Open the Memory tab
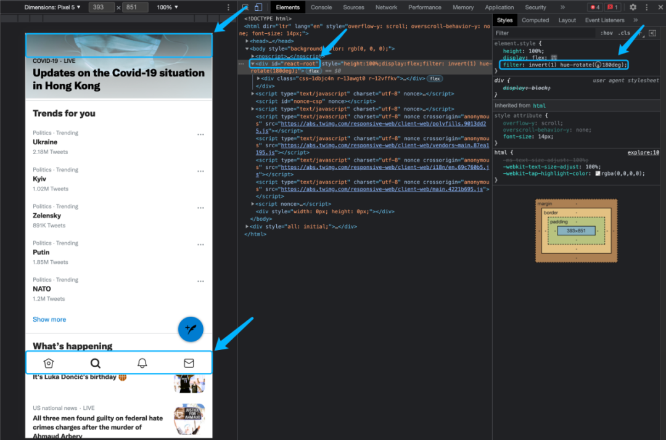This screenshot has width=666, height=440. [x=463, y=7]
